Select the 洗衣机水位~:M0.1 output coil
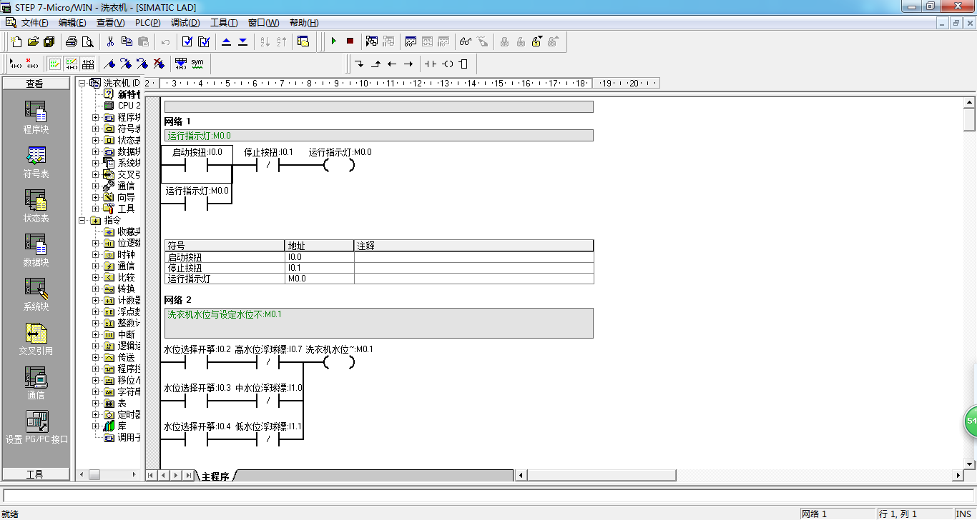Viewport: 977px width, 520px height. click(339, 361)
